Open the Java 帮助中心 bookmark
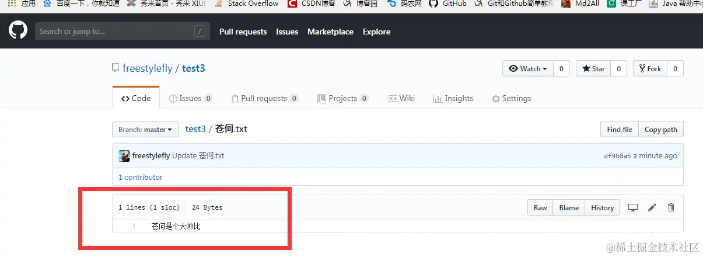This screenshot has width=703, height=257. (675, 3)
